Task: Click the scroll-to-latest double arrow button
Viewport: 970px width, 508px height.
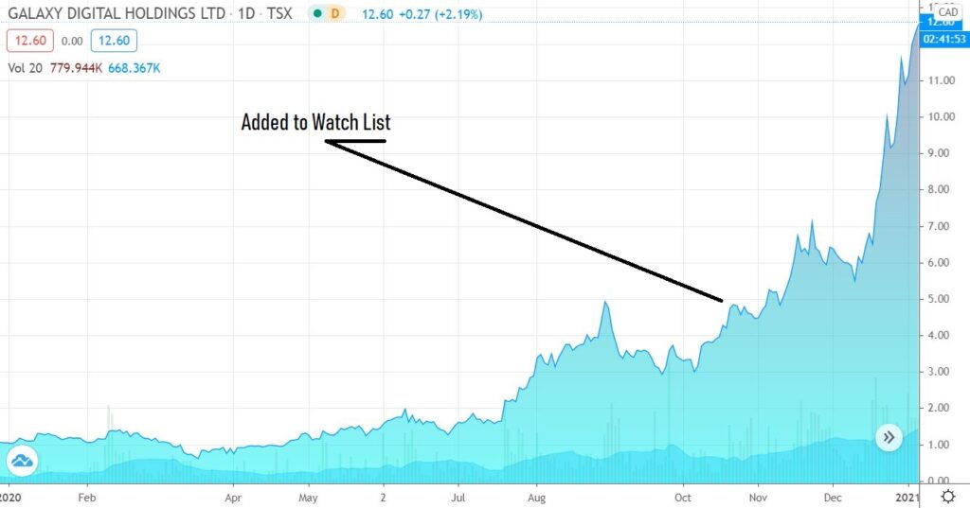Action: [889, 438]
